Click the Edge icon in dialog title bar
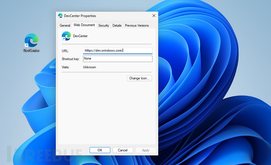Image resolution: width=271 pixels, height=165 pixels. [60, 16]
